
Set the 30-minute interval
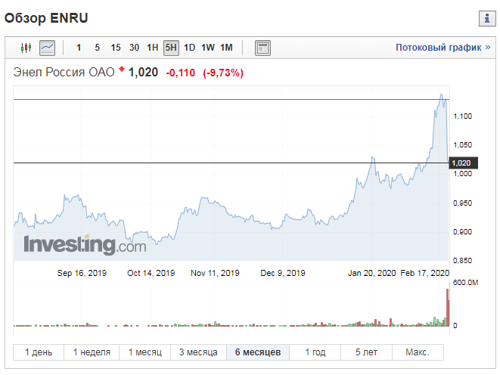(134, 48)
